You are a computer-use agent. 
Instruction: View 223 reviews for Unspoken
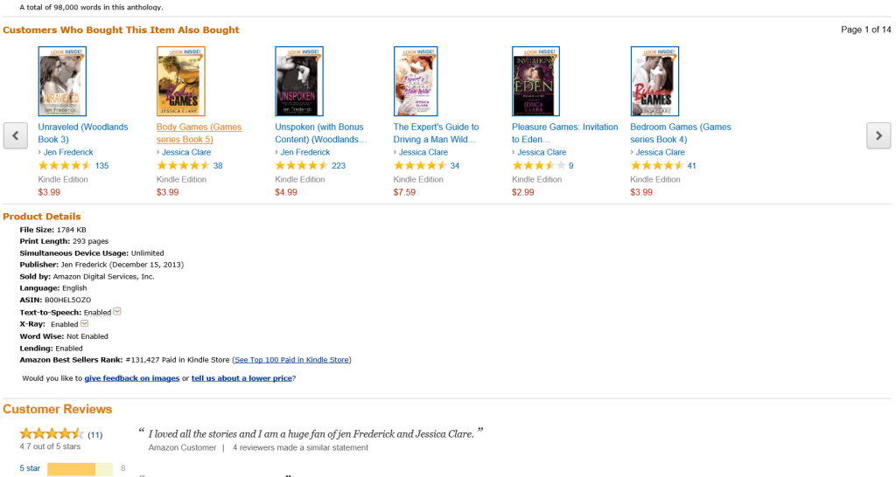pos(339,165)
